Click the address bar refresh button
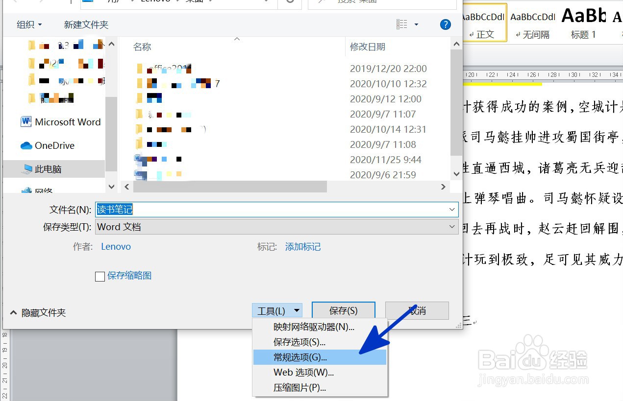Viewport: 623px width, 401px height. coord(290,2)
